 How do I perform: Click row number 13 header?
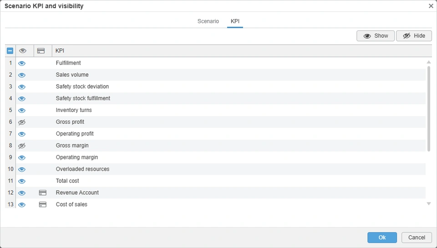pos(10,204)
